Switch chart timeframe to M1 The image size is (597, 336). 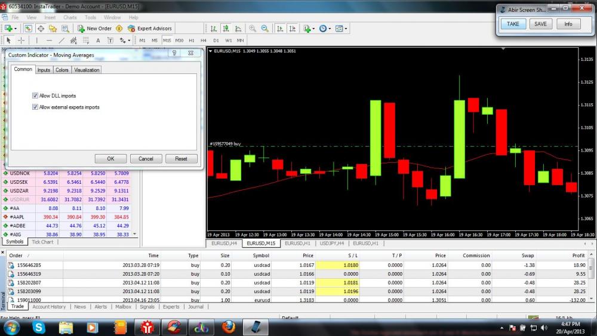(x=143, y=41)
